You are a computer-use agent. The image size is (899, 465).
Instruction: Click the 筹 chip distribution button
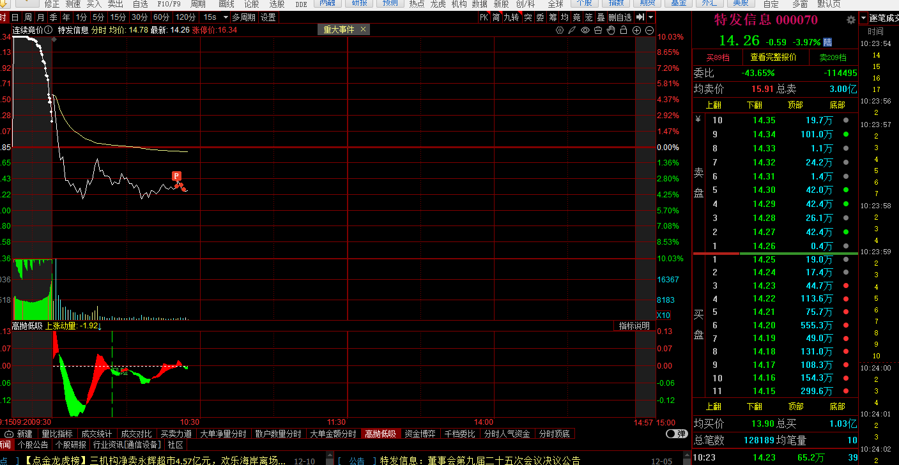pyautogui.click(x=553, y=17)
